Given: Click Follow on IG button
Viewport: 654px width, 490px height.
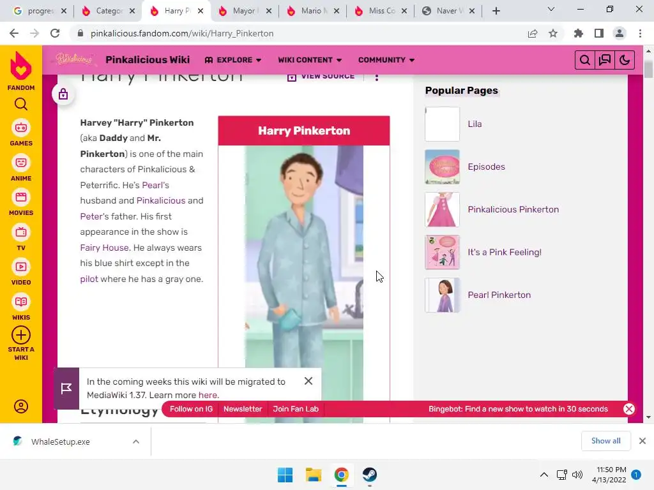Looking at the screenshot, I should tap(191, 409).
